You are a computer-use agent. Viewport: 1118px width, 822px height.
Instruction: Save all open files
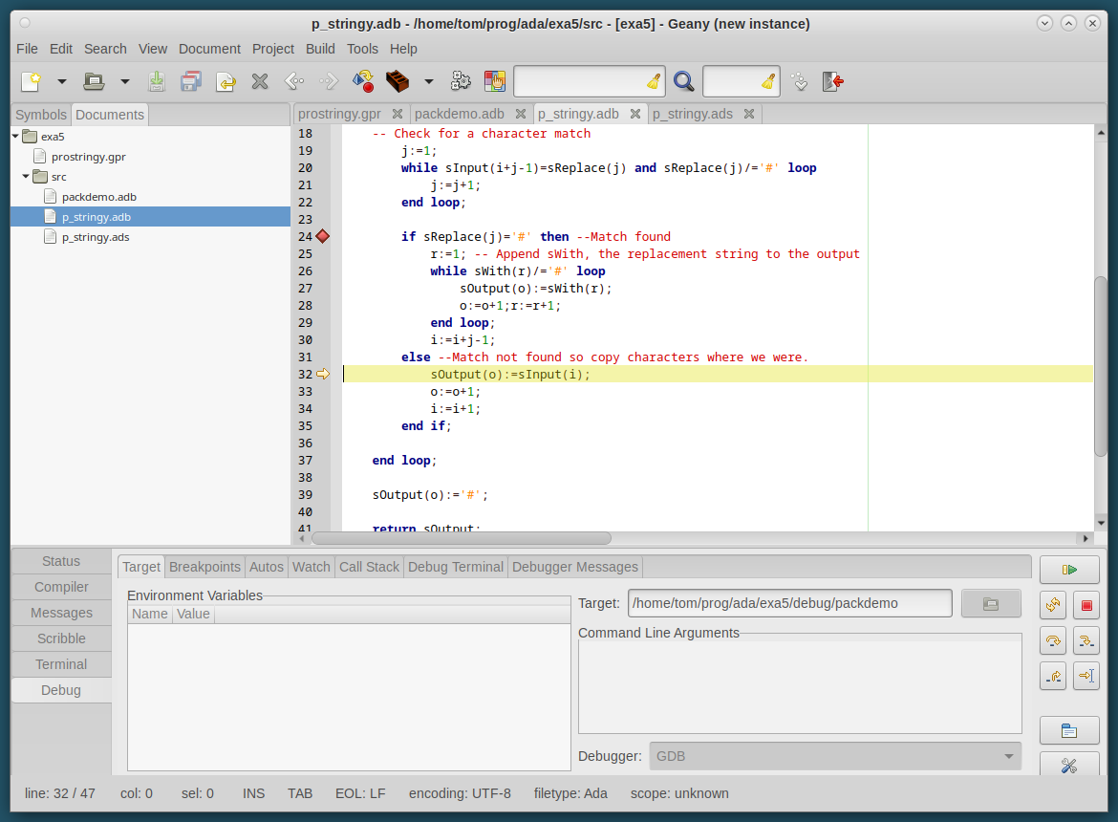point(191,81)
